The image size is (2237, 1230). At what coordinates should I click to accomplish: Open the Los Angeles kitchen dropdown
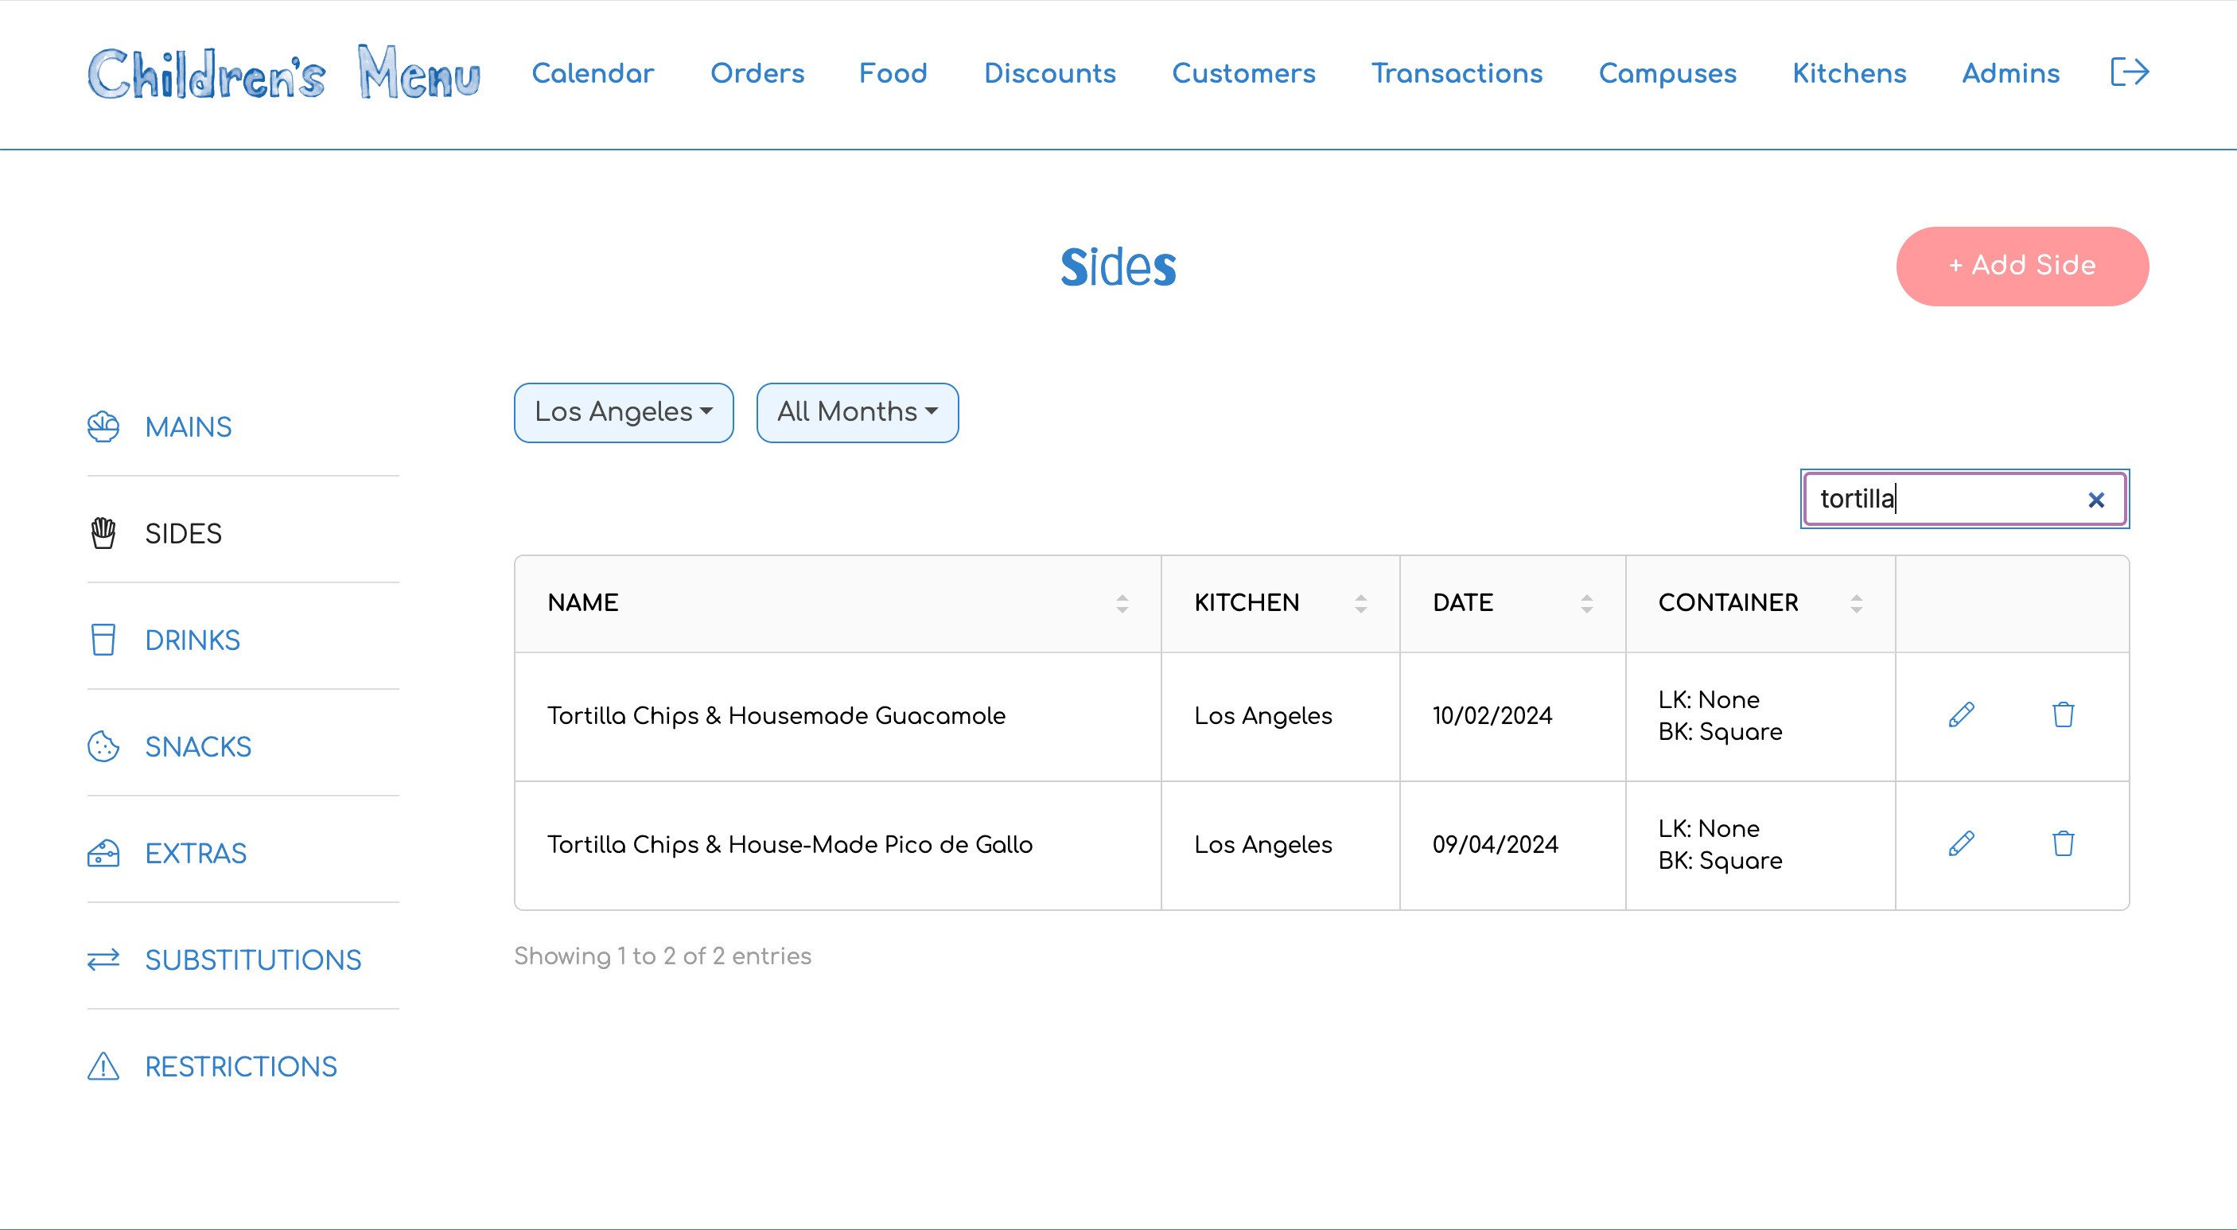click(624, 413)
